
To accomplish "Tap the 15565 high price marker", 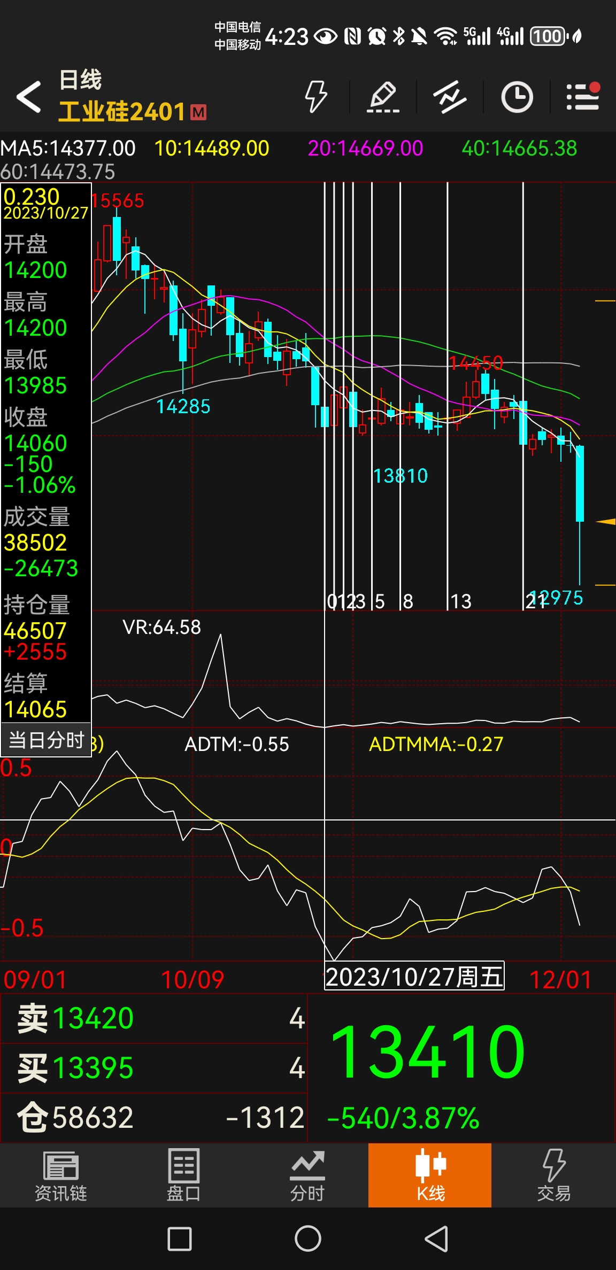I will (117, 201).
